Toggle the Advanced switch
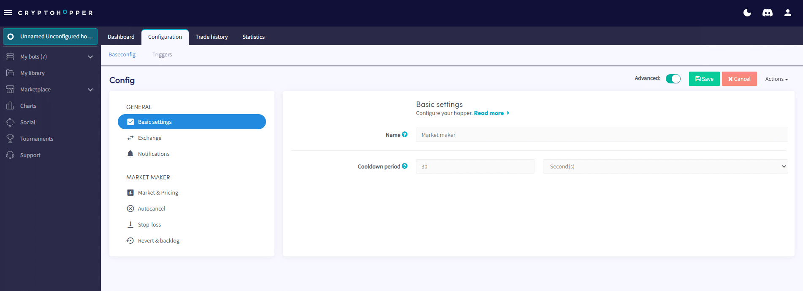Screen dimensions: 803x291 [x=673, y=79]
